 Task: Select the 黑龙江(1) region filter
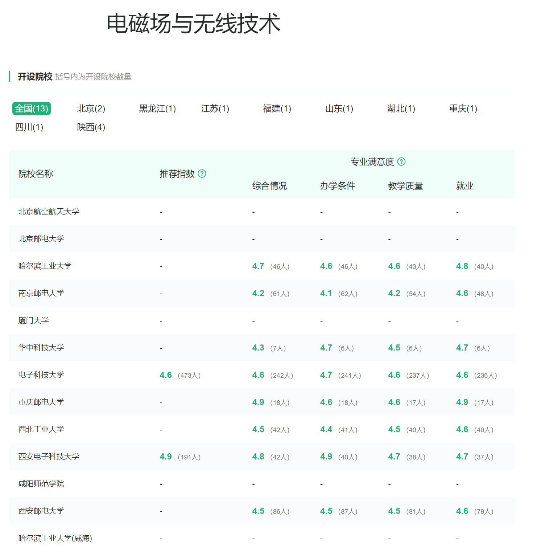(x=157, y=108)
